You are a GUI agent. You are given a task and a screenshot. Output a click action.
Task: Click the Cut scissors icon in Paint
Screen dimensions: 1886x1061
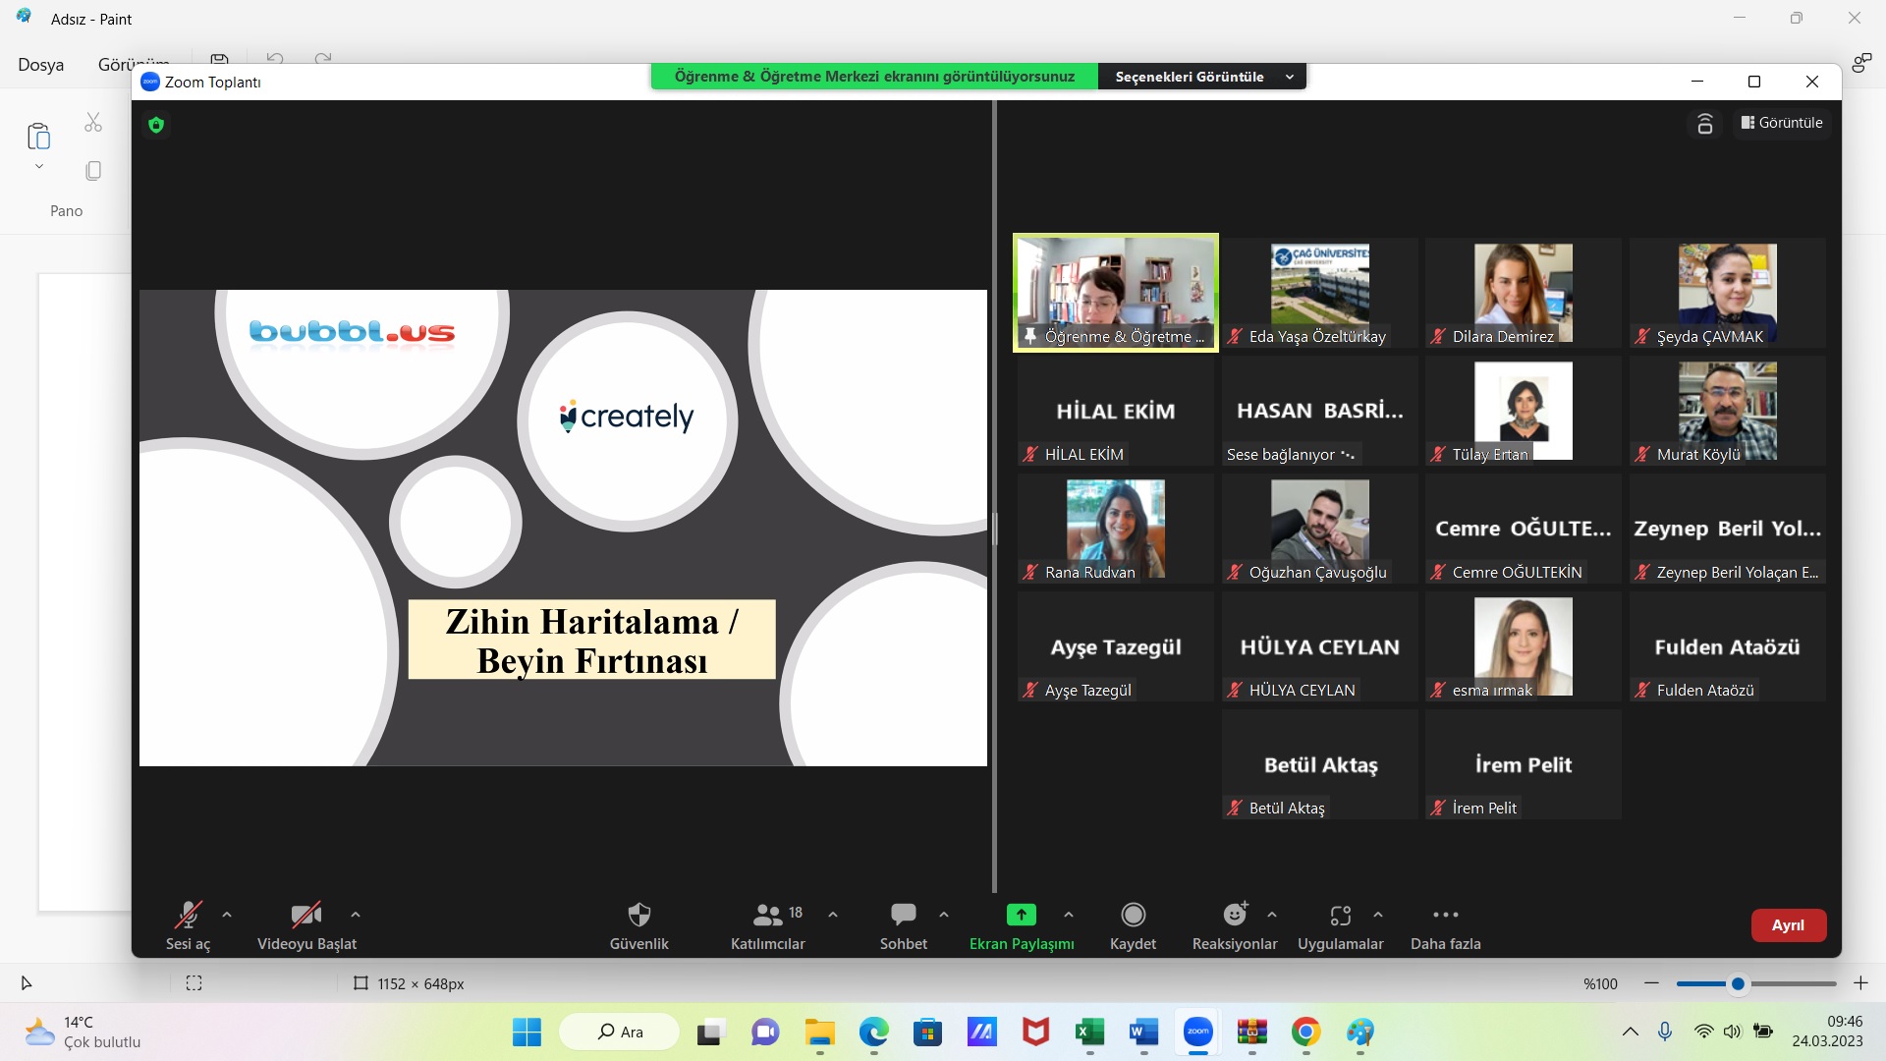click(93, 122)
